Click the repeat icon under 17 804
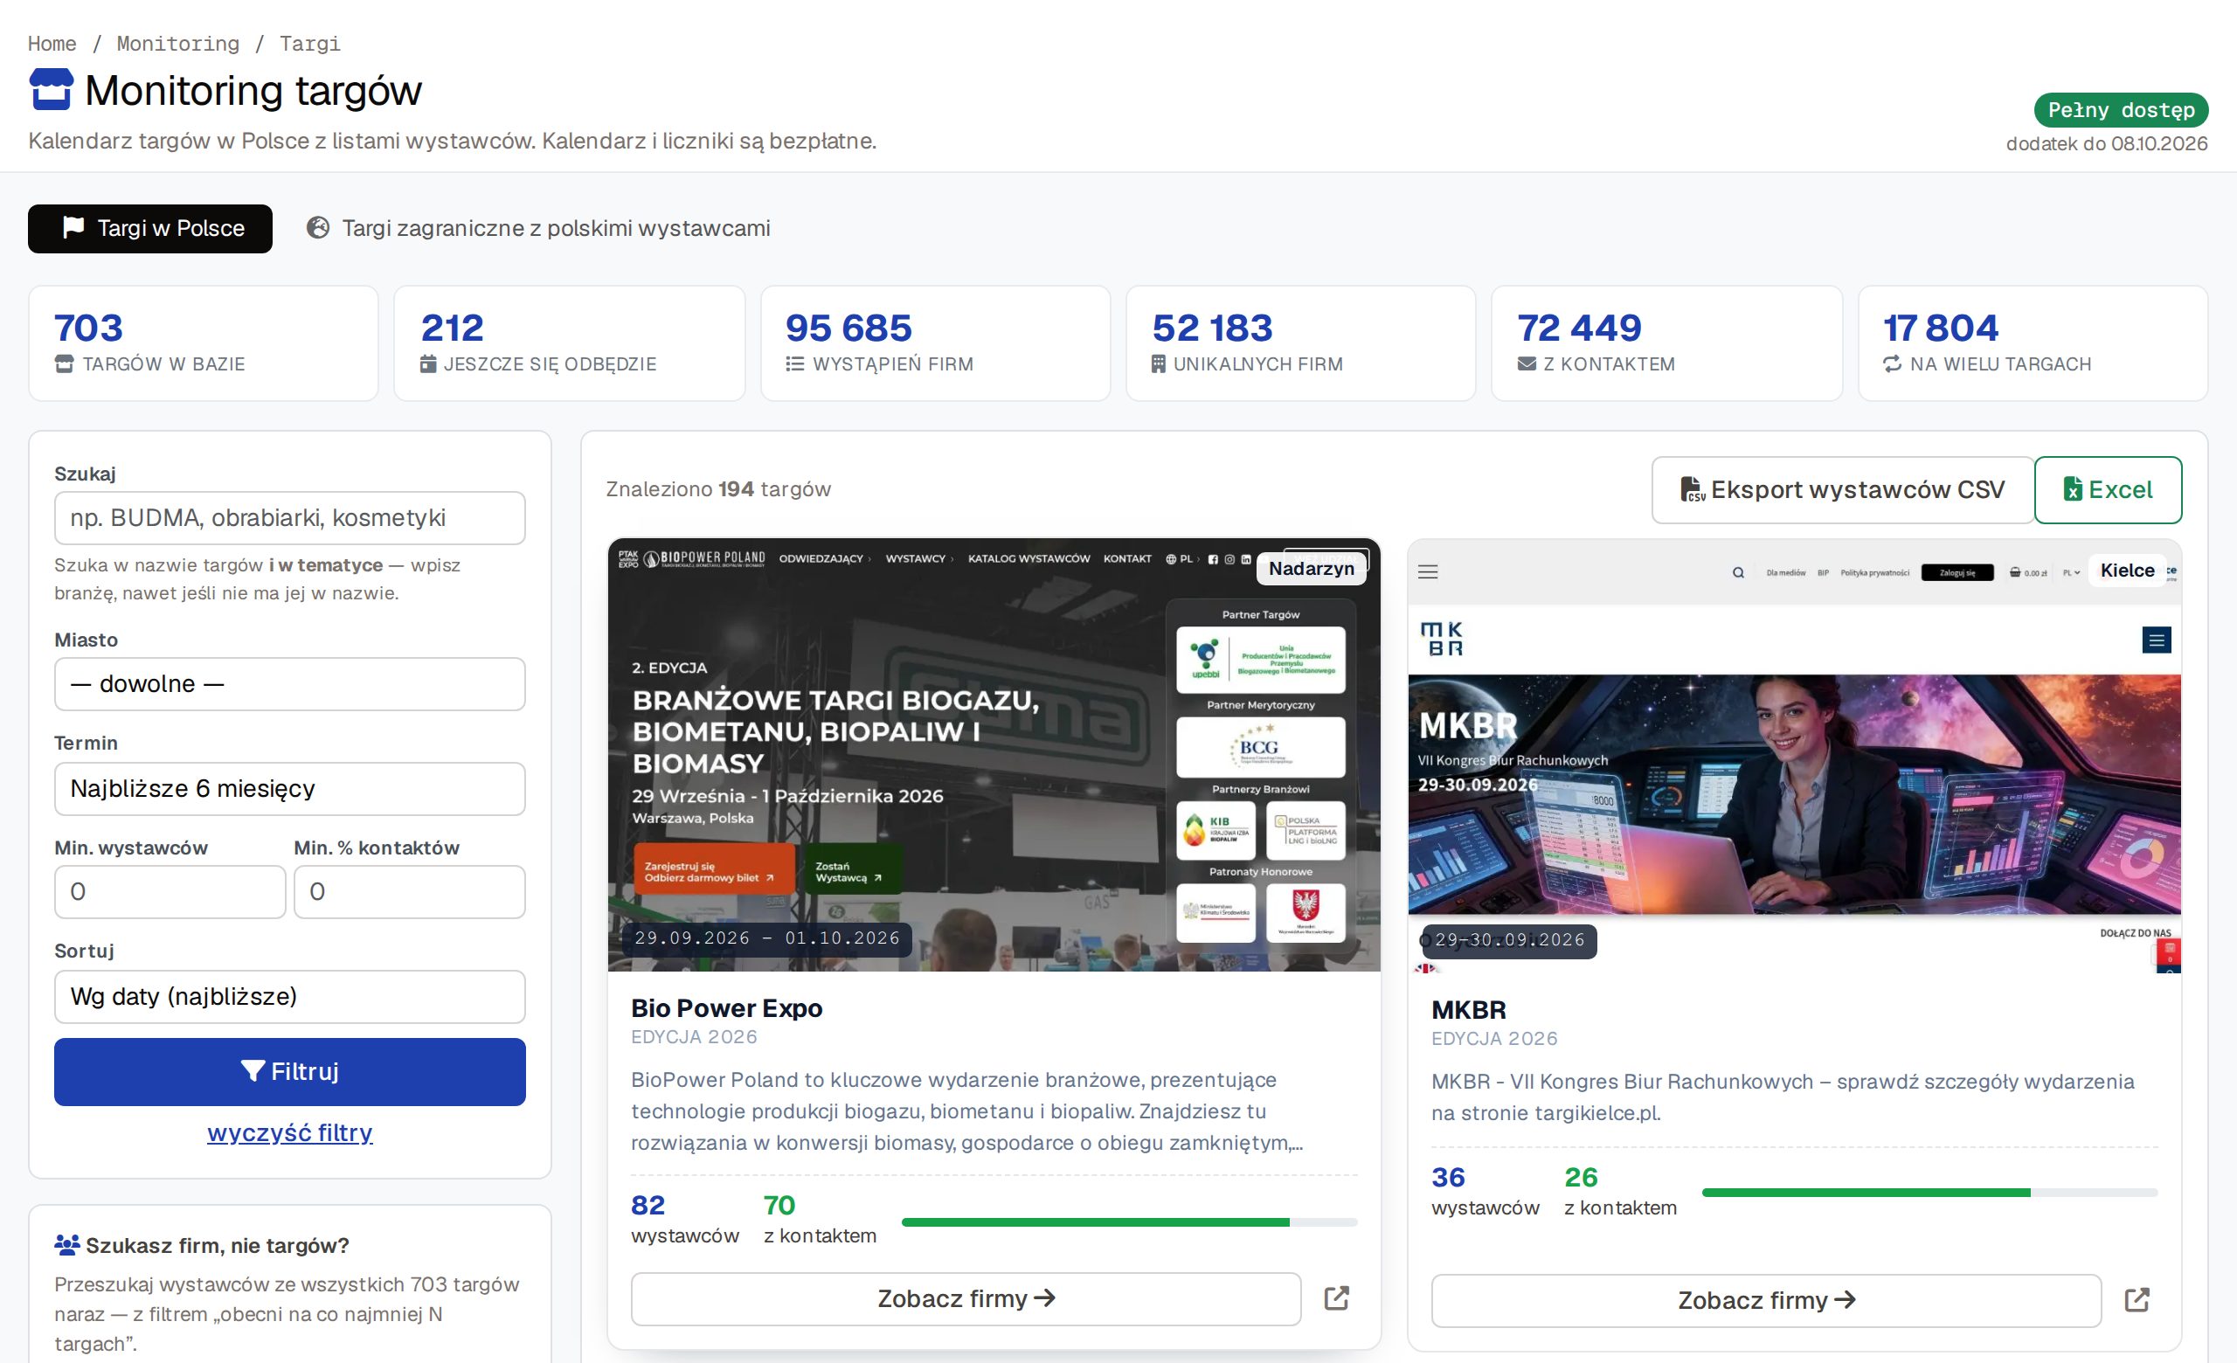Image resolution: width=2237 pixels, height=1363 pixels. 1892,363
